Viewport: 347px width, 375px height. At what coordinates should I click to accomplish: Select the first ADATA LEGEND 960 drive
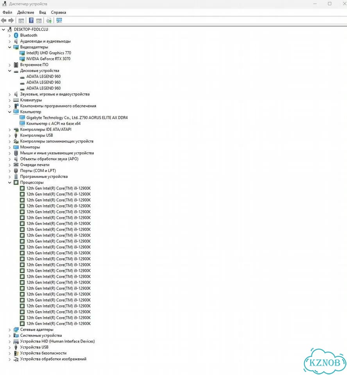pos(43,77)
